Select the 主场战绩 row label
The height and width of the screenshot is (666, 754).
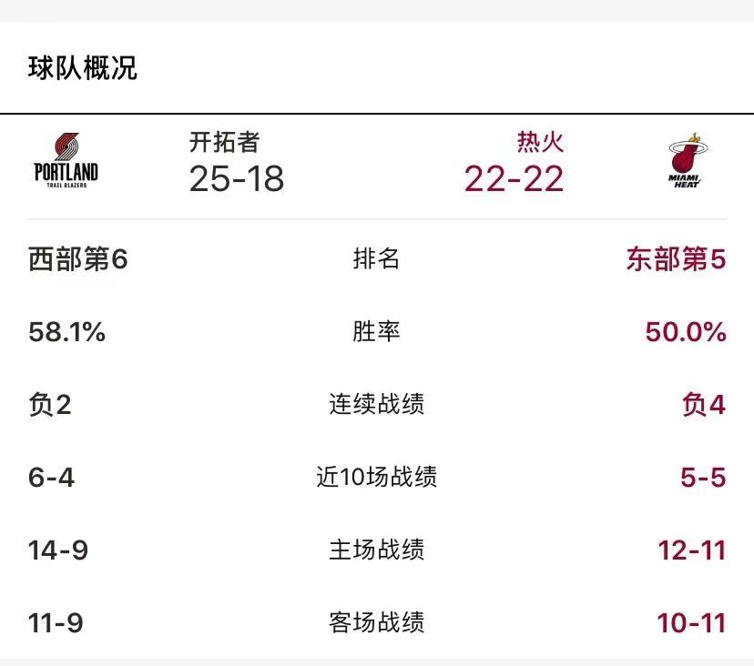click(x=376, y=550)
